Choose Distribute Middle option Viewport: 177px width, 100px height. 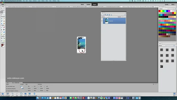click(47, 88)
